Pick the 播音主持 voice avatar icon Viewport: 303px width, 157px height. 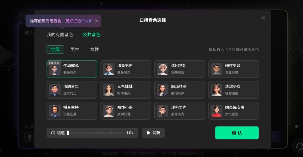(x=54, y=111)
